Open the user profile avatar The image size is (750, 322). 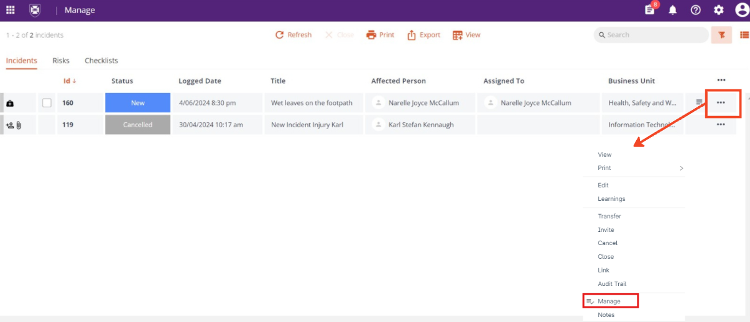click(742, 10)
